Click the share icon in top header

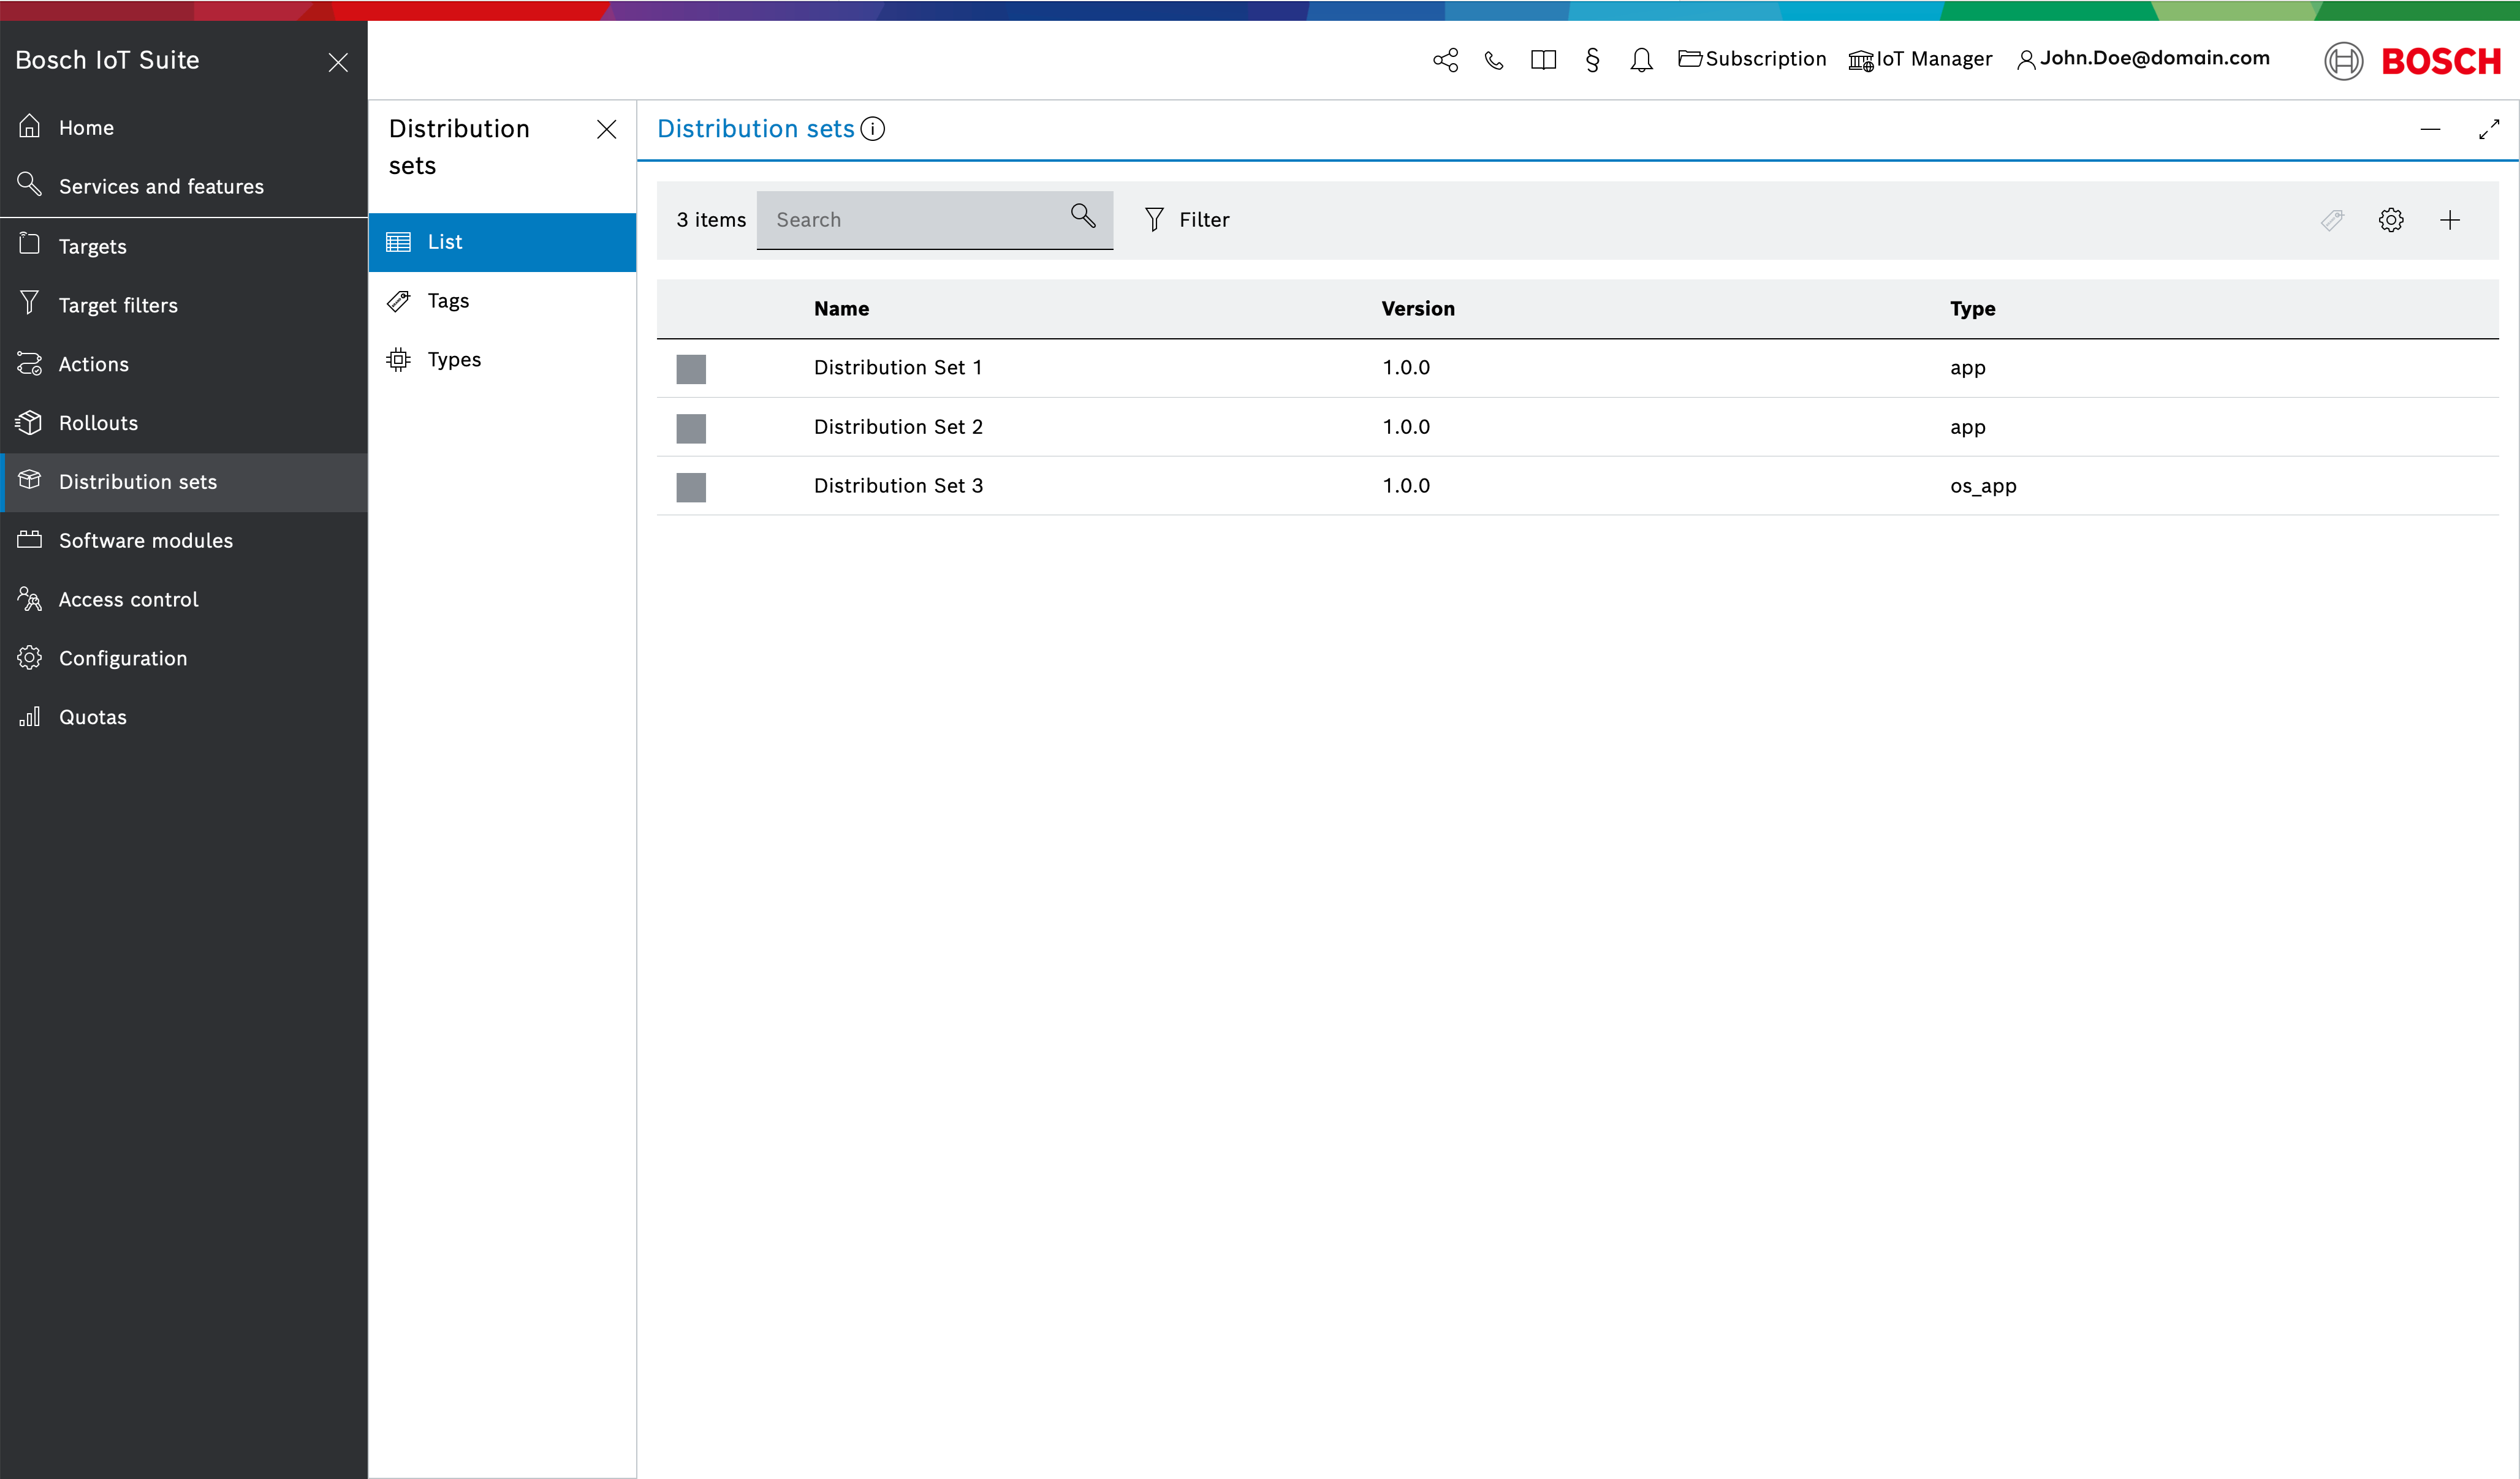click(x=1445, y=60)
